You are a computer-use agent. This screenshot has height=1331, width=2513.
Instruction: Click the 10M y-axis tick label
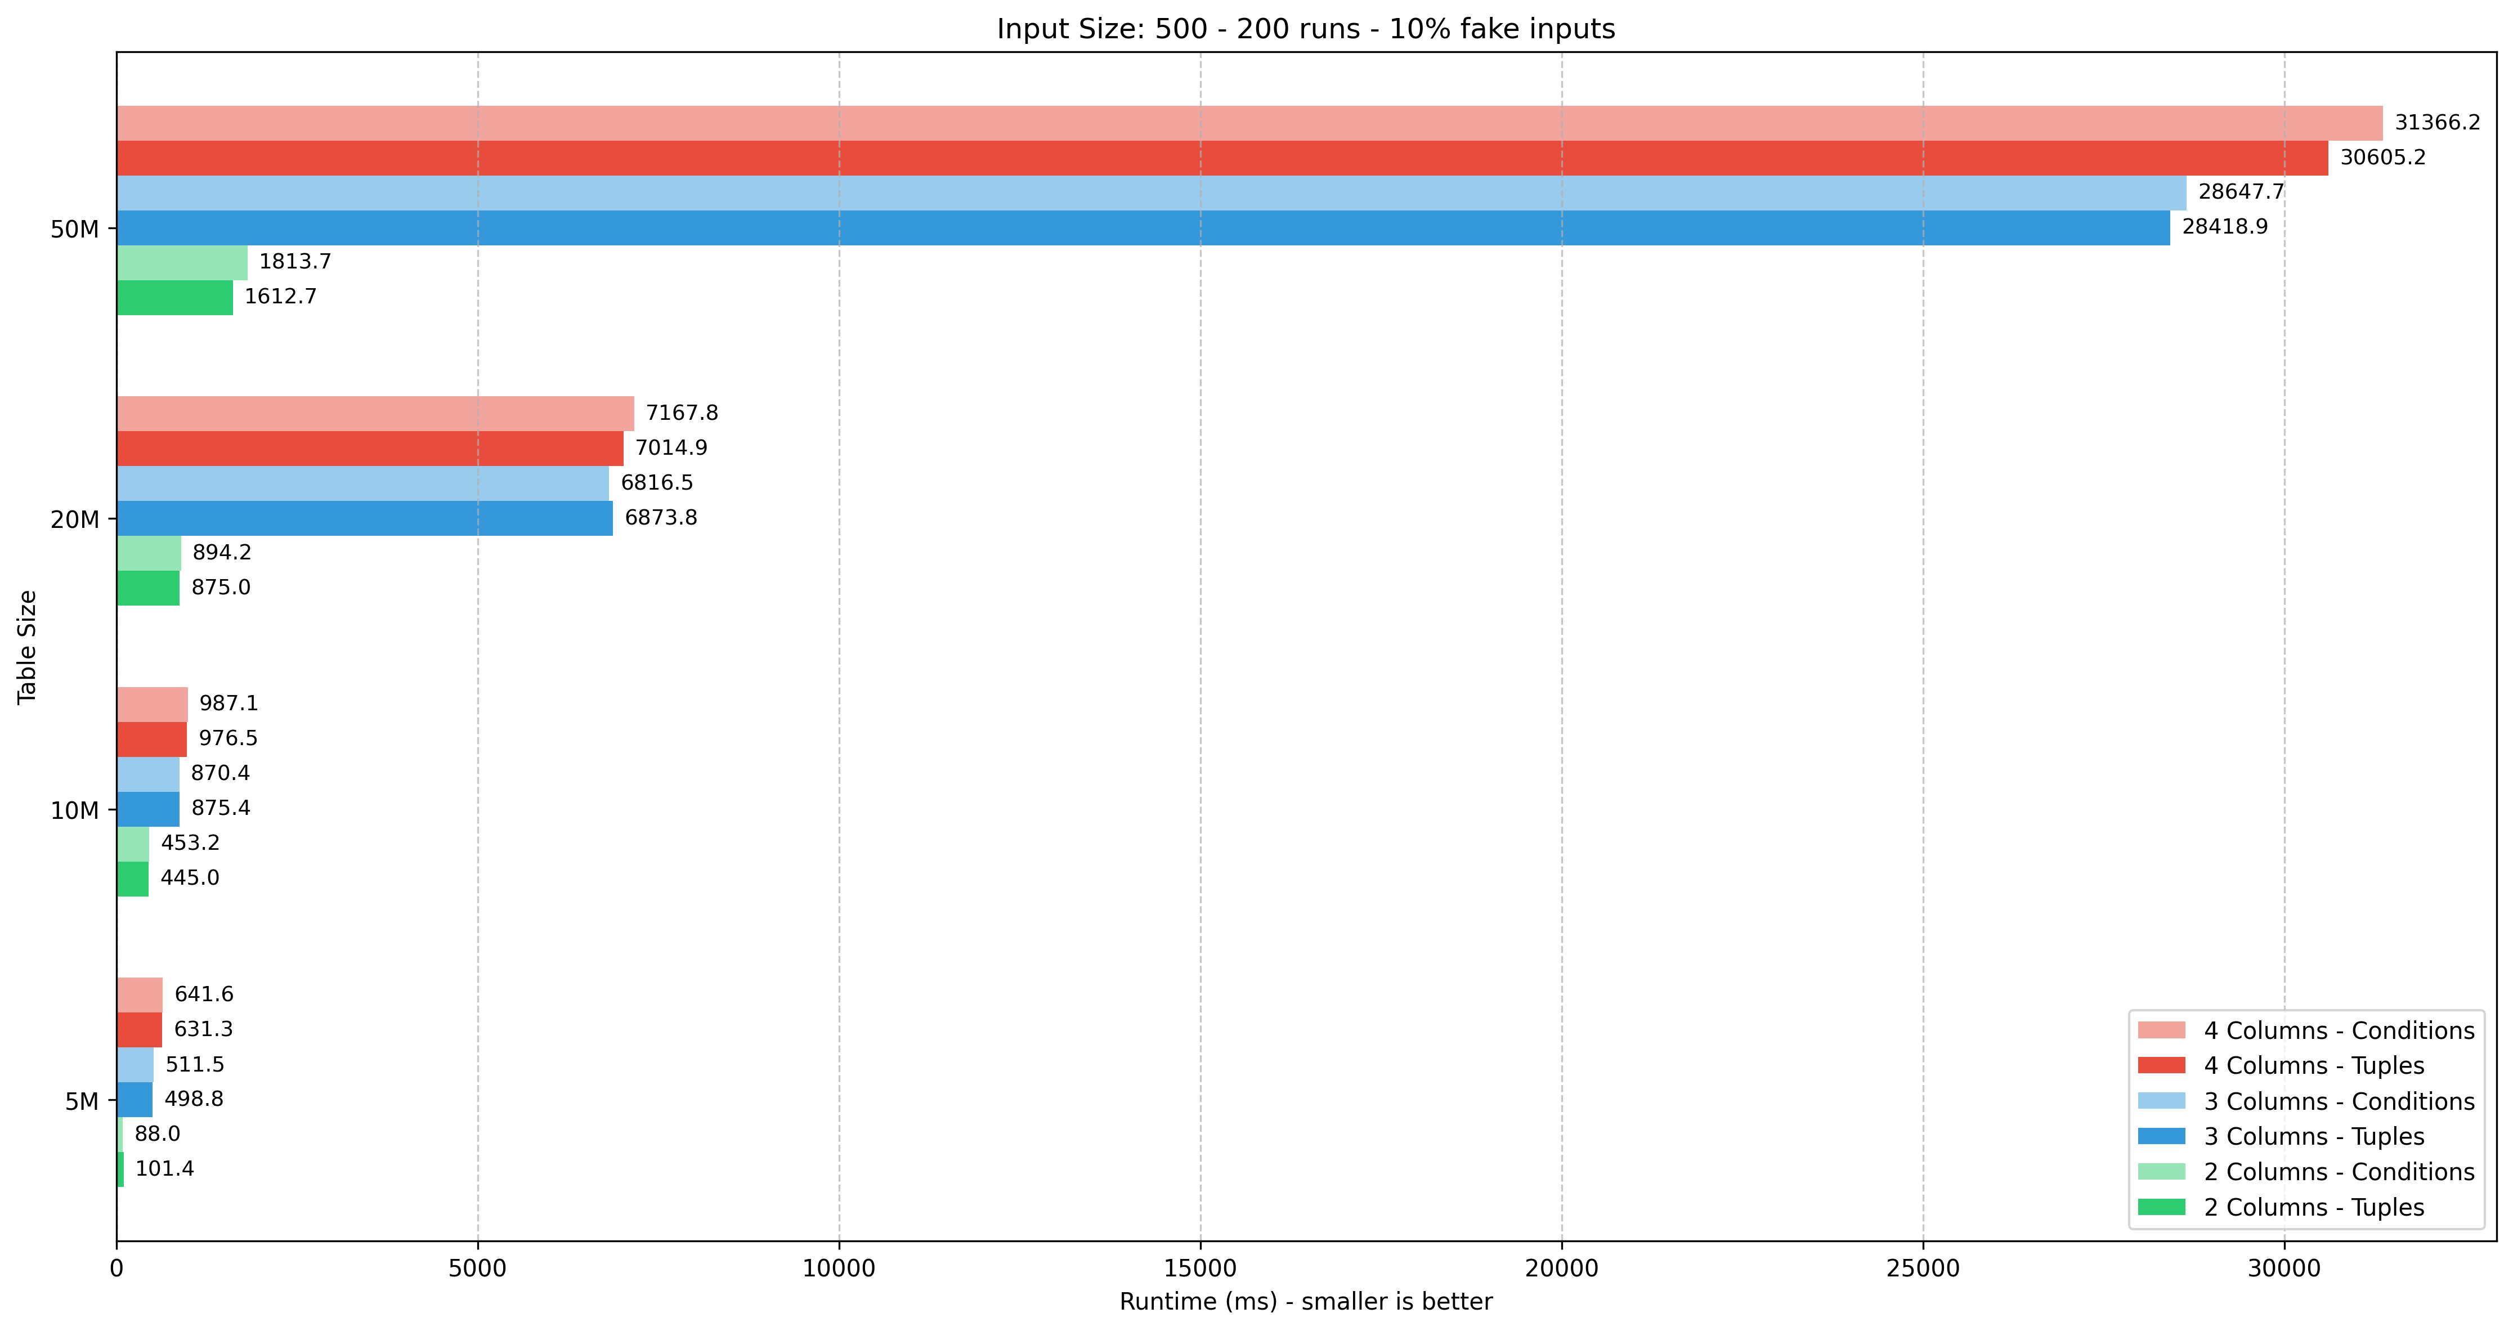point(74,811)
